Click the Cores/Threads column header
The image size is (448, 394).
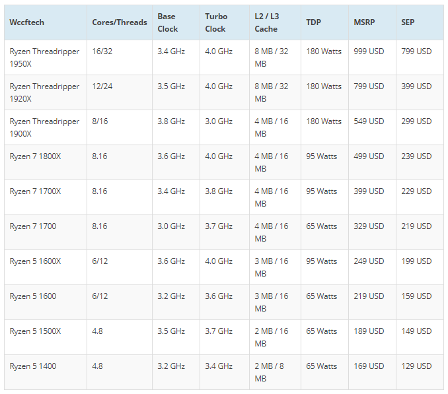point(119,22)
